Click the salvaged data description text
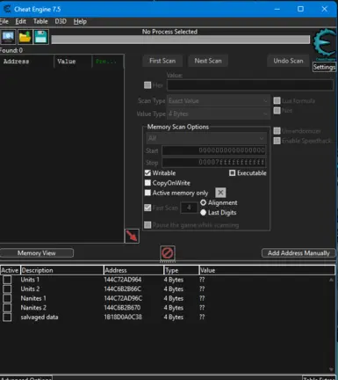The width and height of the screenshot is (338, 380). click(x=40, y=317)
